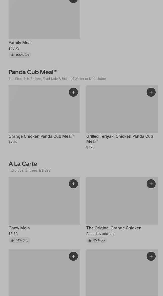163x296 pixels.
Task: Add Chow Mein to cart
Action: (x=73, y=184)
